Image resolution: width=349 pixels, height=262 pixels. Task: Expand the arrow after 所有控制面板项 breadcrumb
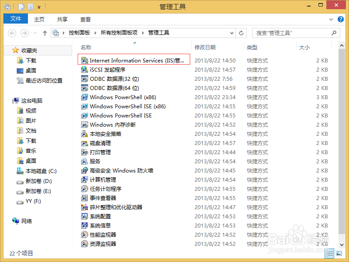coord(143,33)
